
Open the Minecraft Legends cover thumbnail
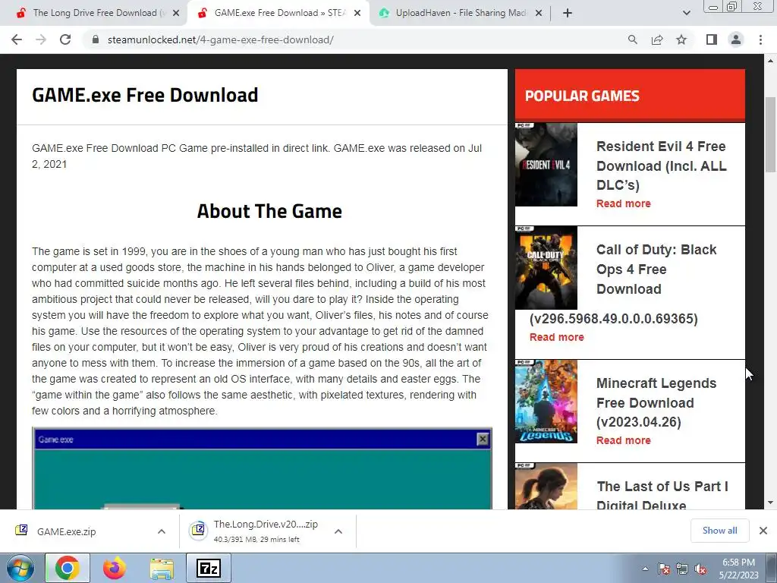coord(546,402)
